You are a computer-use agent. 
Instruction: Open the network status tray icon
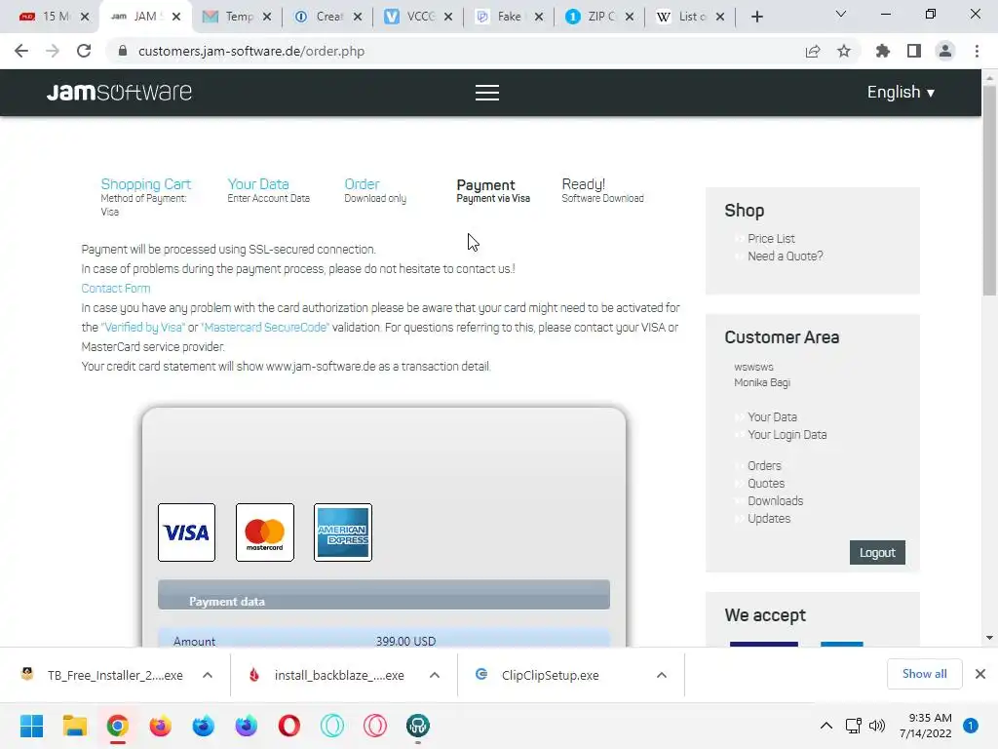[853, 726]
